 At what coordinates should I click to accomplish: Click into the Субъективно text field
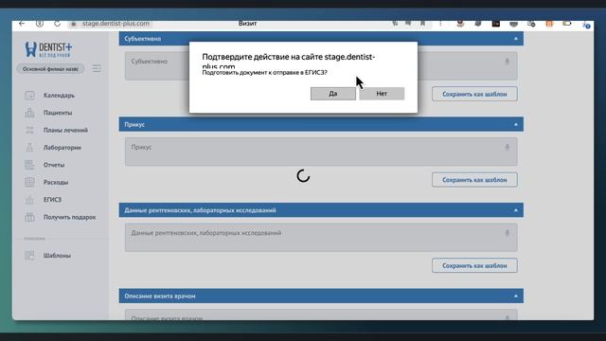click(321, 66)
